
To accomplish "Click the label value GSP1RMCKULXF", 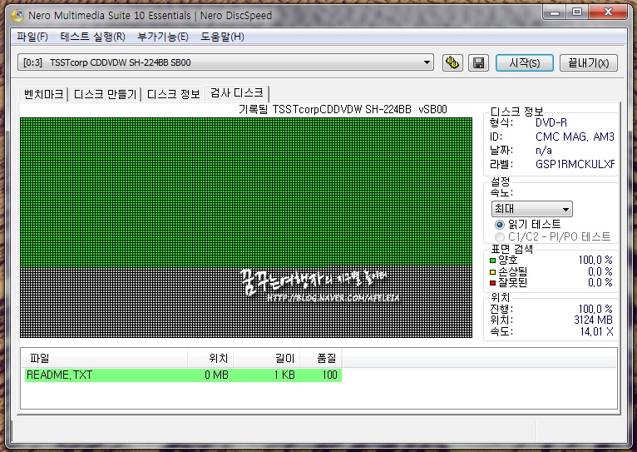I will coord(575,164).
